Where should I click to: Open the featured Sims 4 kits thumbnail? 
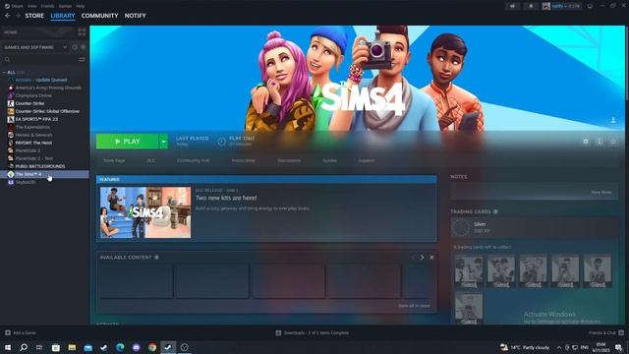pyautogui.click(x=145, y=212)
